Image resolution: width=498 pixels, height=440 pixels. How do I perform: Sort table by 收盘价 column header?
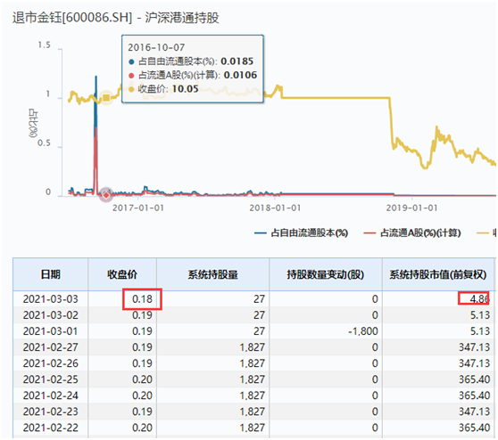point(122,274)
